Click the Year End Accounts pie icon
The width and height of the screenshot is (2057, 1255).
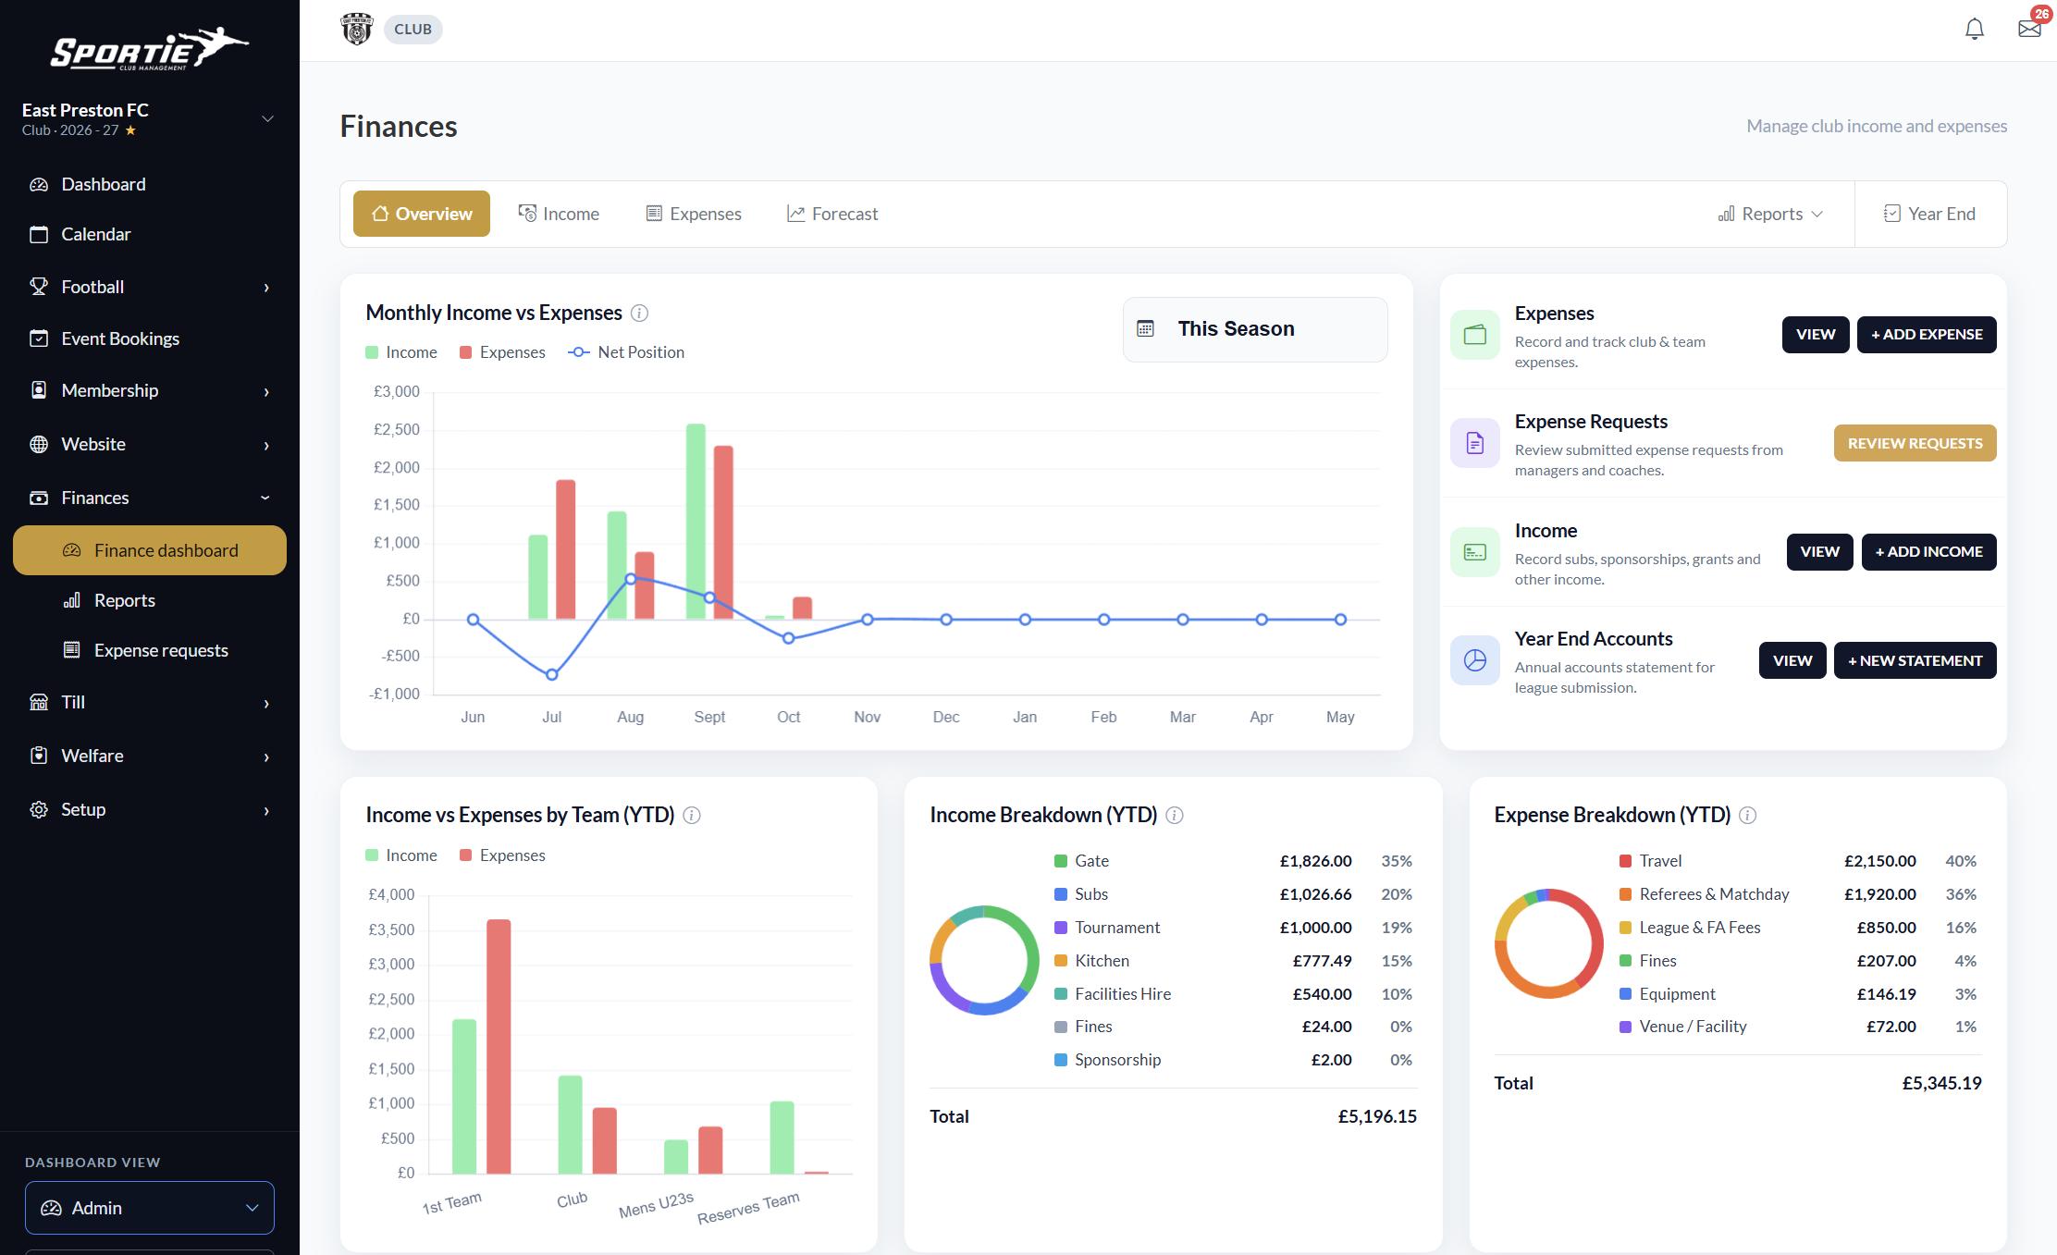(x=1475, y=660)
